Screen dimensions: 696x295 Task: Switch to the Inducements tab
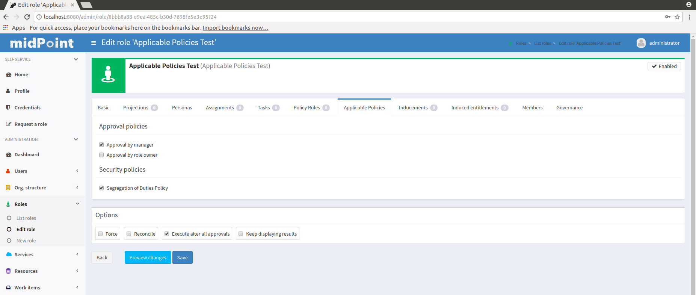[x=413, y=107]
